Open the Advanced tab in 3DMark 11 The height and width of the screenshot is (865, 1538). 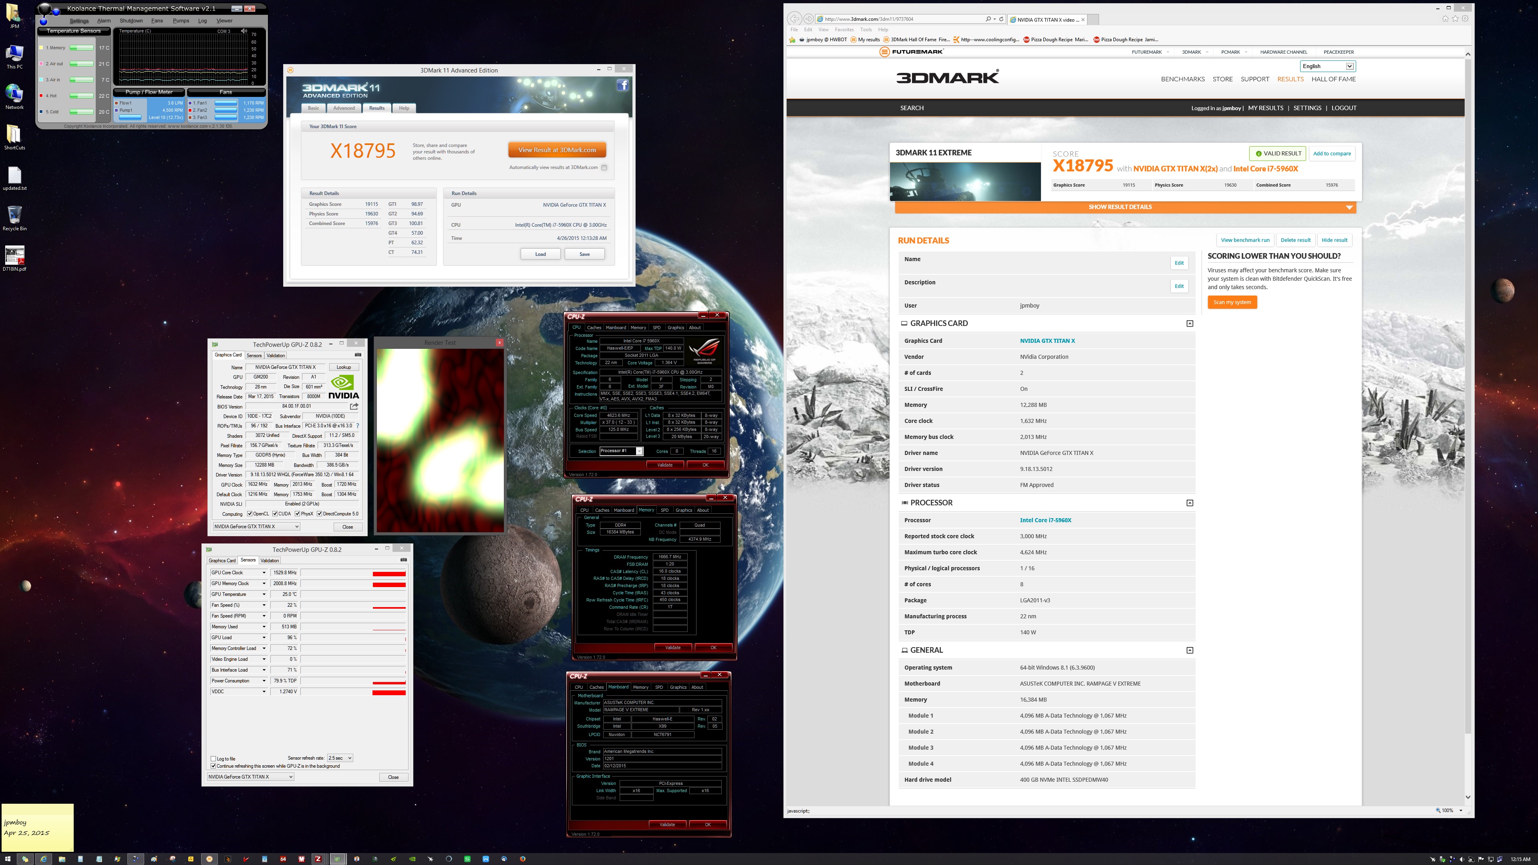[344, 108]
